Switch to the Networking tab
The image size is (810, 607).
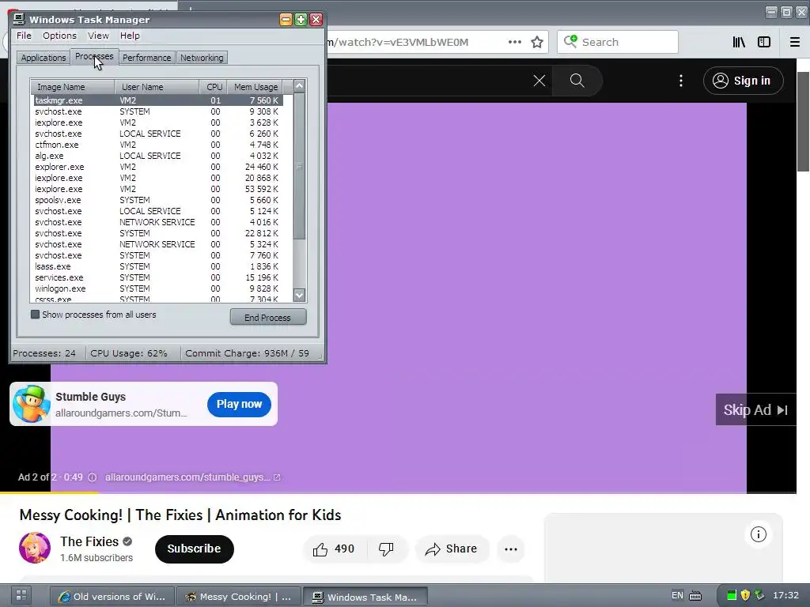click(202, 58)
